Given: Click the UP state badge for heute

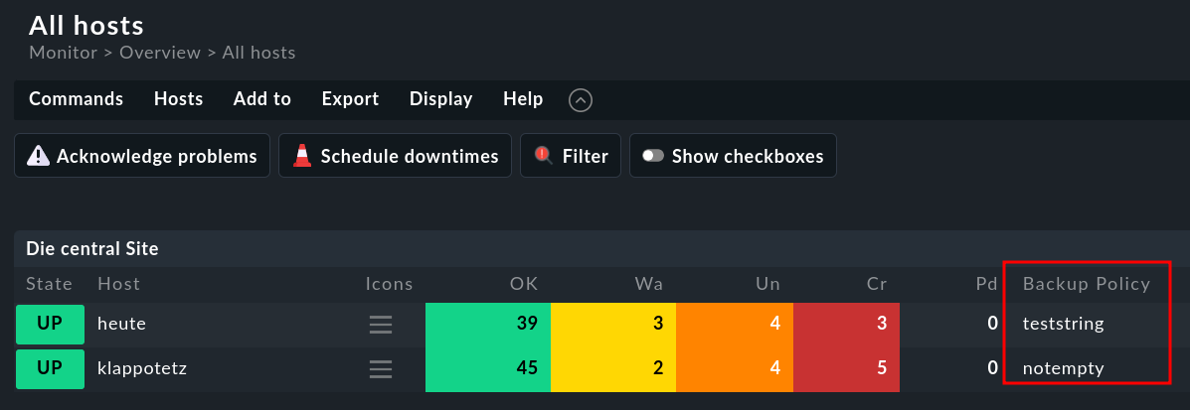Looking at the screenshot, I should click(50, 324).
